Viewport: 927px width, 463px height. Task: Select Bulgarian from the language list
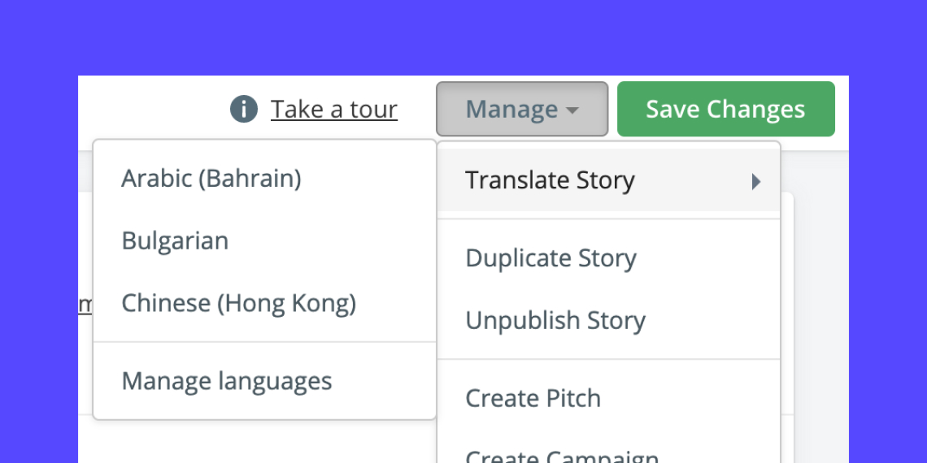click(x=175, y=240)
